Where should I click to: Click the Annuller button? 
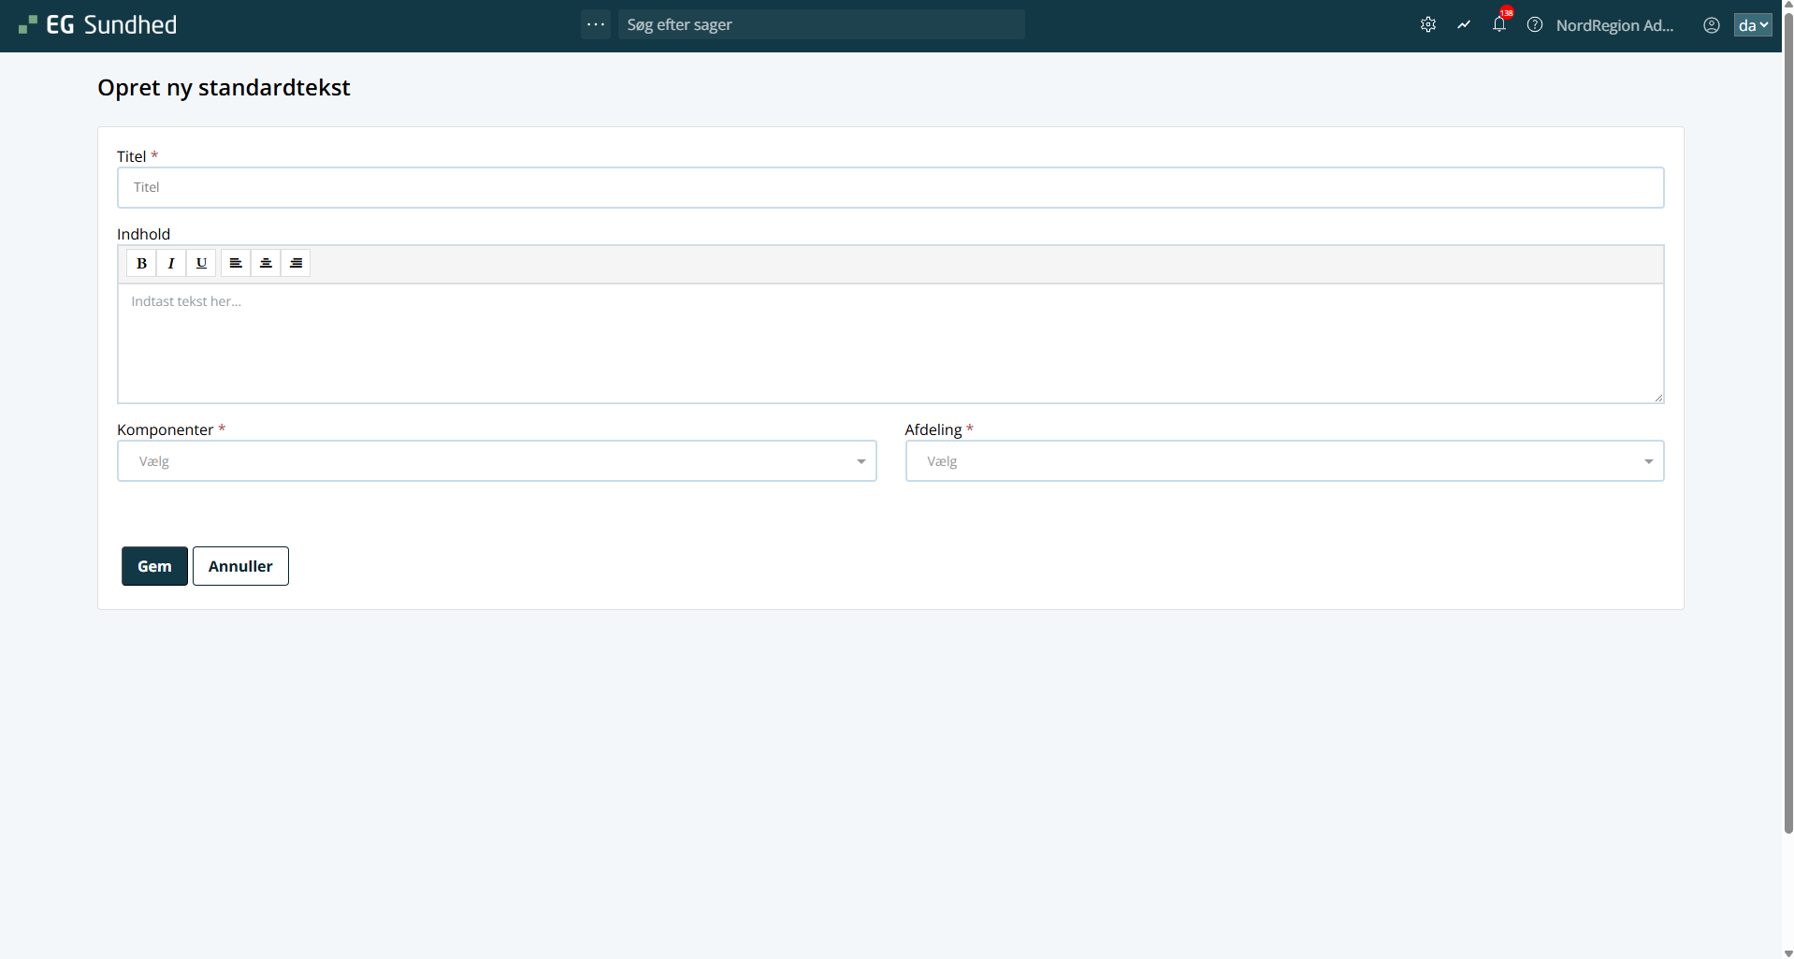pyautogui.click(x=240, y=566)
